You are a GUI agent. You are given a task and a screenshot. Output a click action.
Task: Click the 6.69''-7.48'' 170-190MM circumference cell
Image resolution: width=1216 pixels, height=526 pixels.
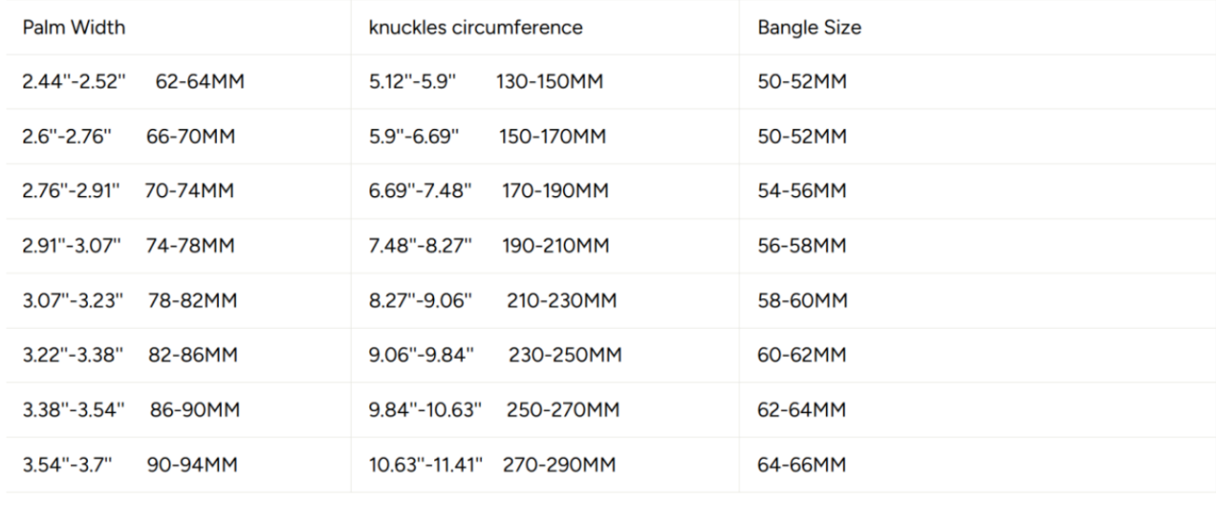488,192
